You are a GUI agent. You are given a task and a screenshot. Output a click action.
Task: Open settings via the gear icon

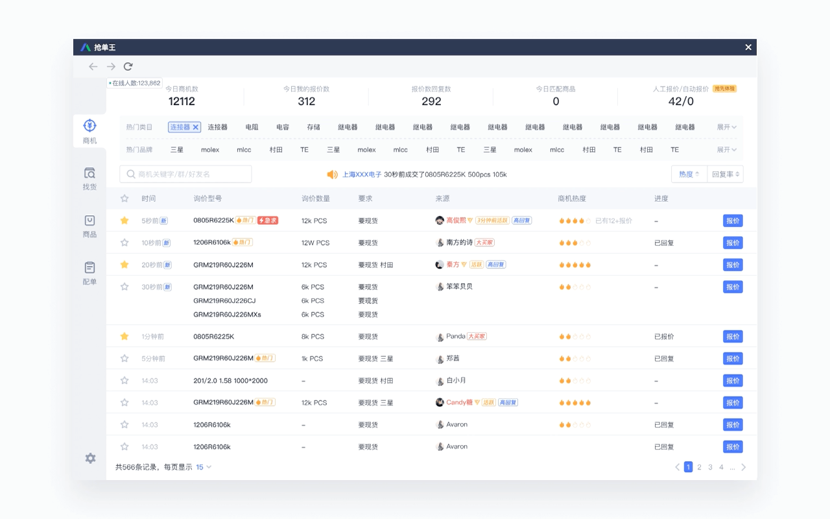[90, 458]
